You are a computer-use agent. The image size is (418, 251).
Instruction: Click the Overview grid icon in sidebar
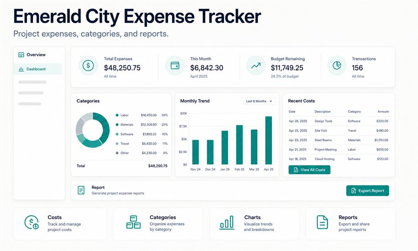click(21, 54)
